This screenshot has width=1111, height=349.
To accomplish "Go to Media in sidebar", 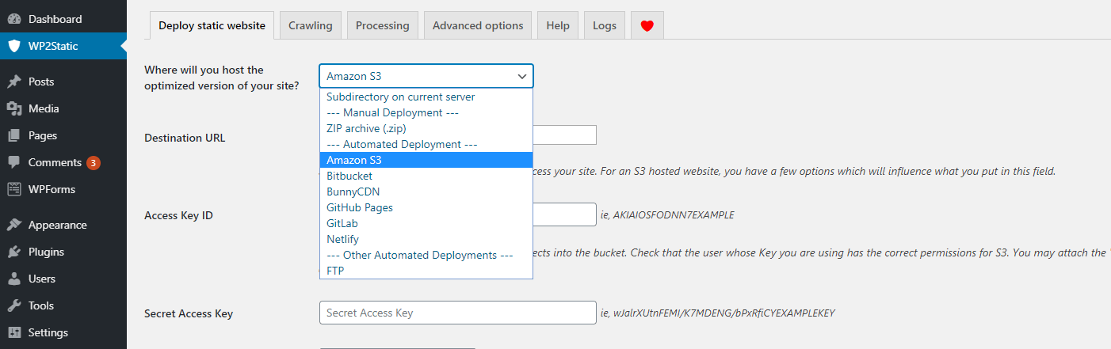I will pos(63,108).
